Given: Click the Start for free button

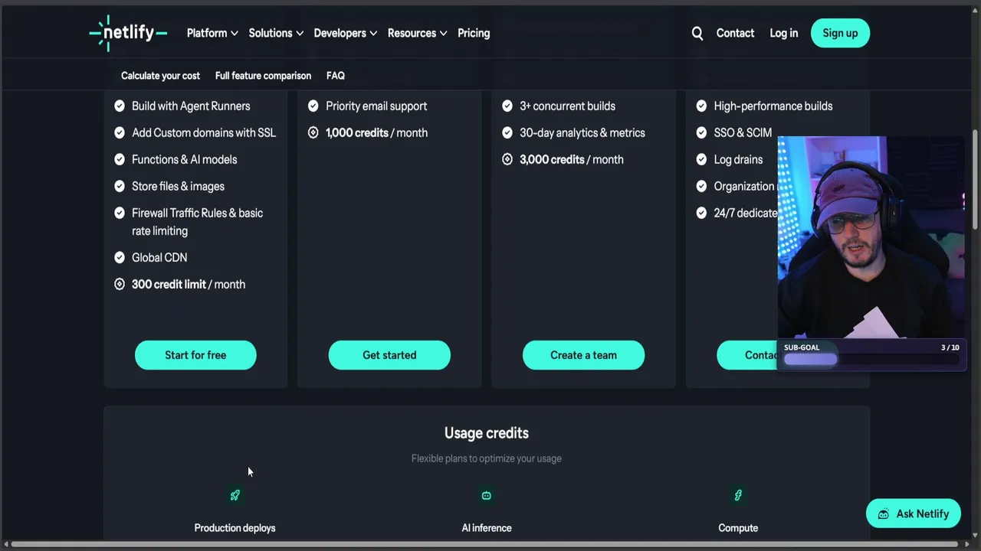Looking at the screenshot, I should pyautogui.click(x=195, y=355).
